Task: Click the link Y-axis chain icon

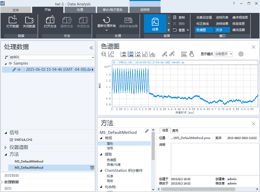Action: [172, 54]
